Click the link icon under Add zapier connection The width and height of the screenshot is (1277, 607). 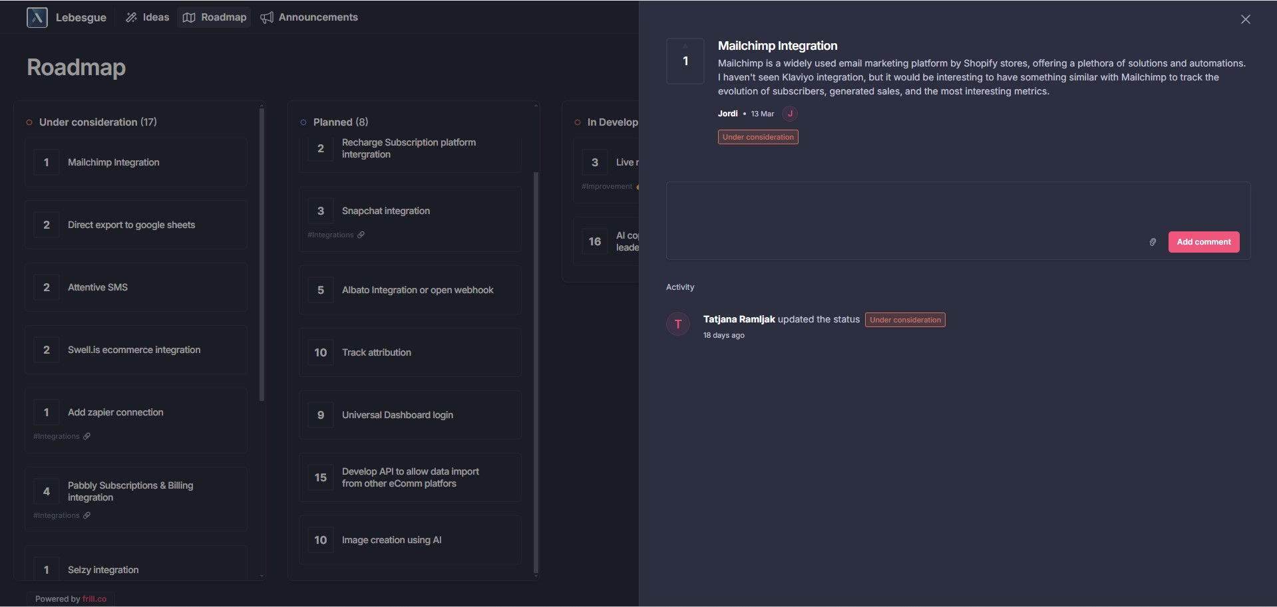(87, 436)
